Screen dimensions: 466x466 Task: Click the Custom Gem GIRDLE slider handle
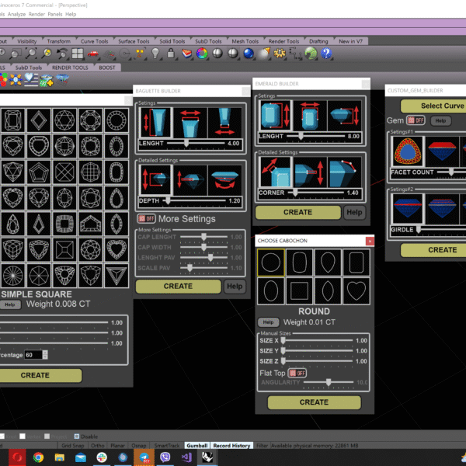click(419, 229)
